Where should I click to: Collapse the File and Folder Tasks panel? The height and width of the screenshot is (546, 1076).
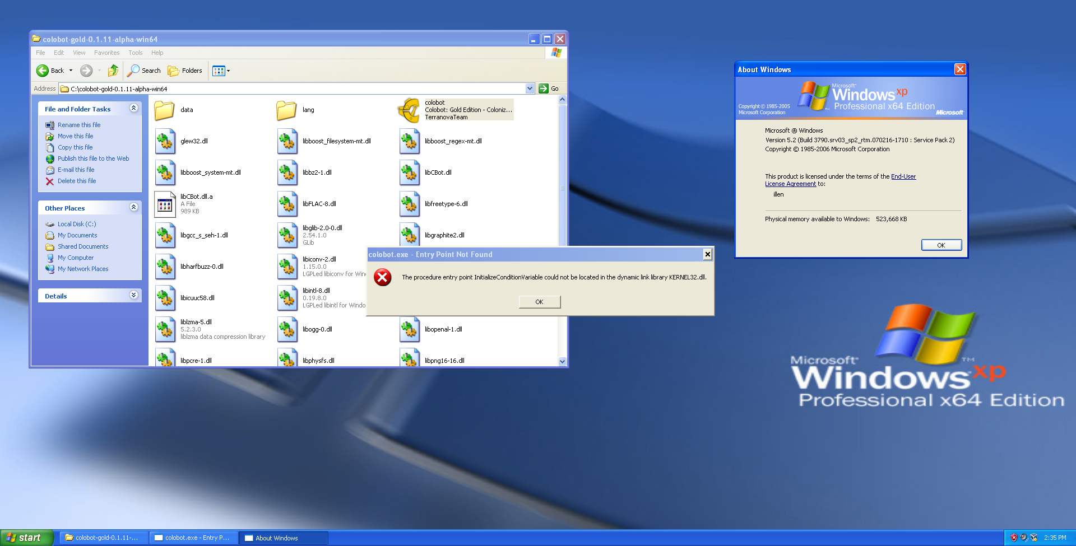point(134,109)
